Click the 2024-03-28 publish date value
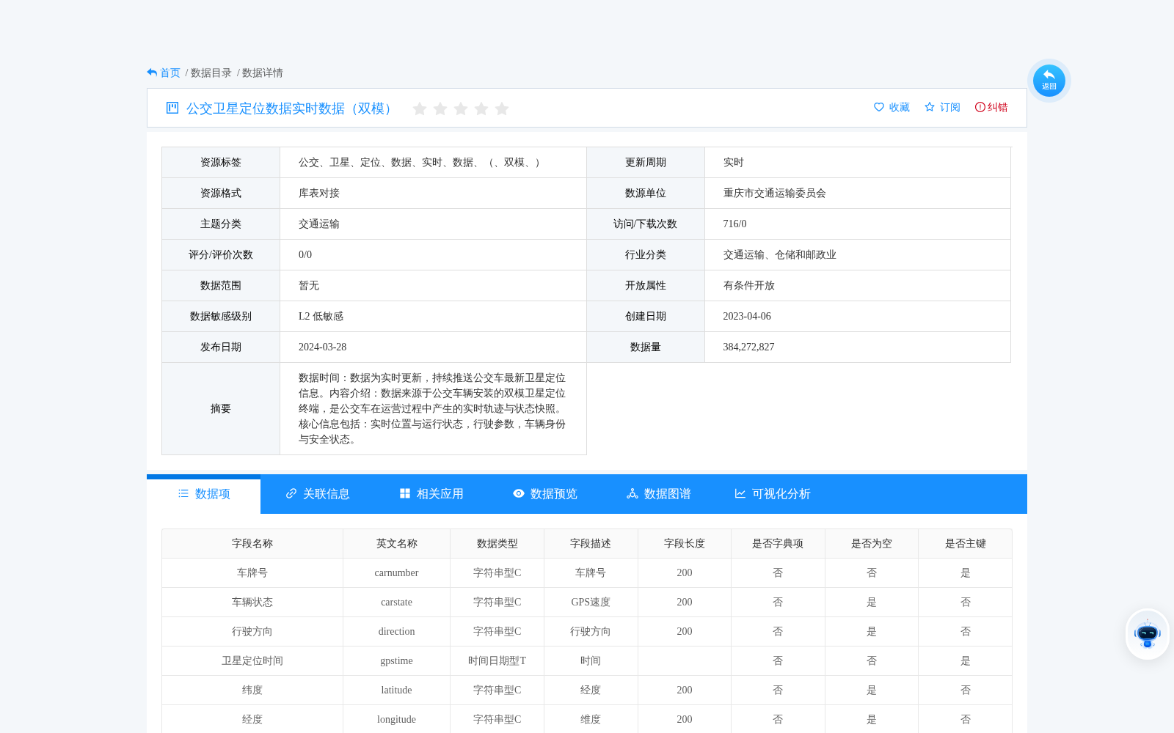This screenshot has height=733, width=1174. click(x=322, y=347)
